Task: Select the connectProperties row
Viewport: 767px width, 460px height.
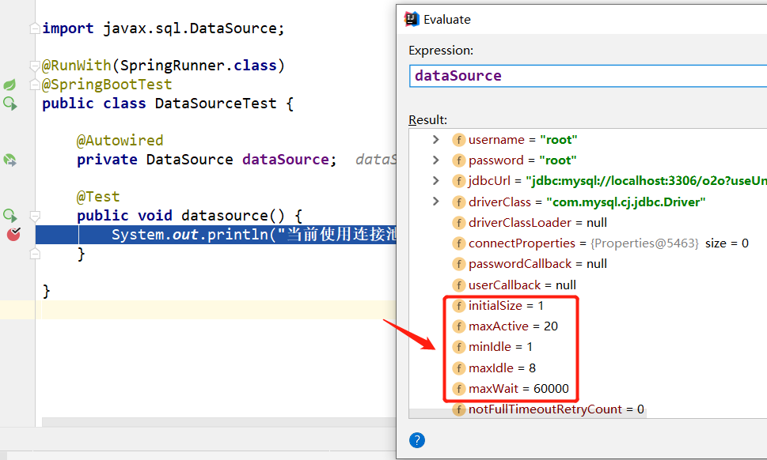Action: point(600,243)
